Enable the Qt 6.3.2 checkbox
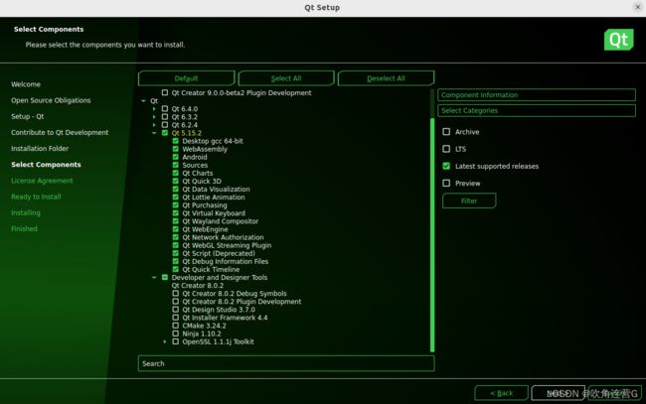Image resolution: width=646 pixels, height=404 pixels. click(x=165, y=117)
